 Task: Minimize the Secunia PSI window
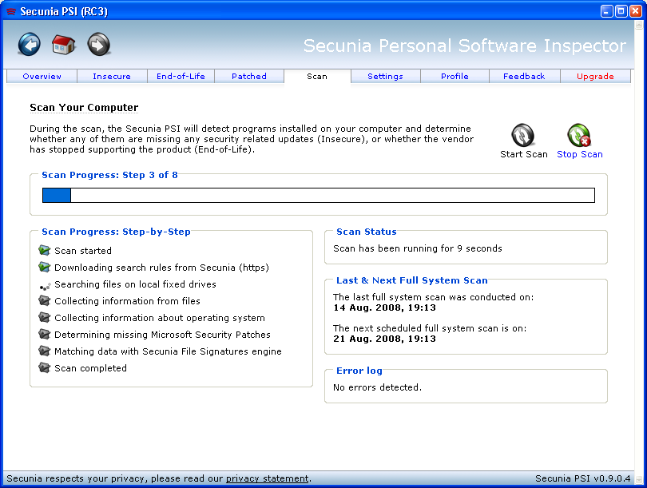coord(606,11)
